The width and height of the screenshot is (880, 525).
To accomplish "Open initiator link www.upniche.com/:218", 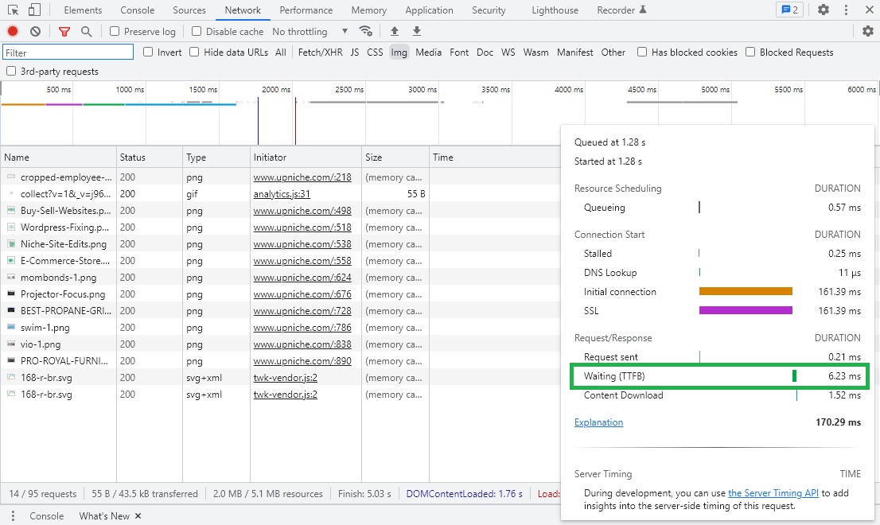I will coord(302,177).
